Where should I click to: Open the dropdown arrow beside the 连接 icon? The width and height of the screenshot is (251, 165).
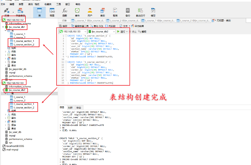pyautogui.click(x=13, y=12)
